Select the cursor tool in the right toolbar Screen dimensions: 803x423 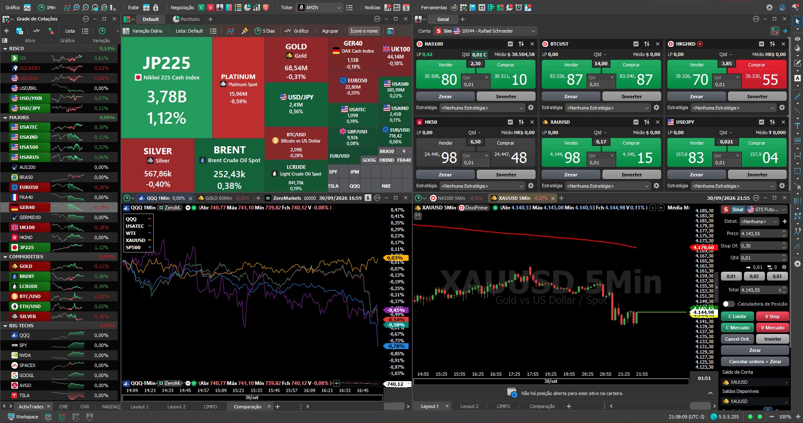pyautogui.click(x=797, y=21)
